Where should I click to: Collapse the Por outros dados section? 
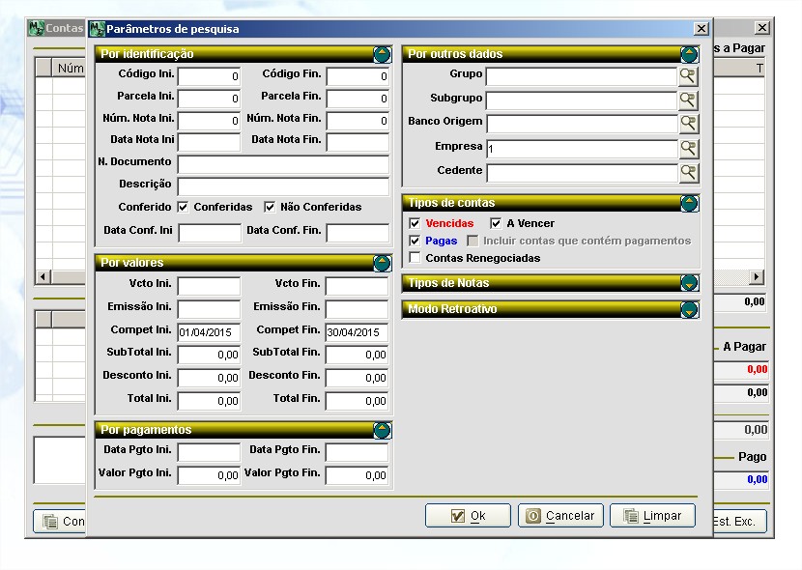click(x=689, y=54)
